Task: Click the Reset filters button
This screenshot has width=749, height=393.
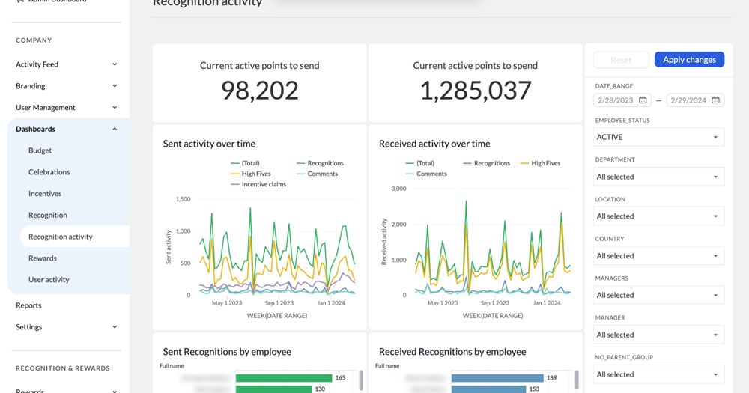Action: click(x=621, y=60)
